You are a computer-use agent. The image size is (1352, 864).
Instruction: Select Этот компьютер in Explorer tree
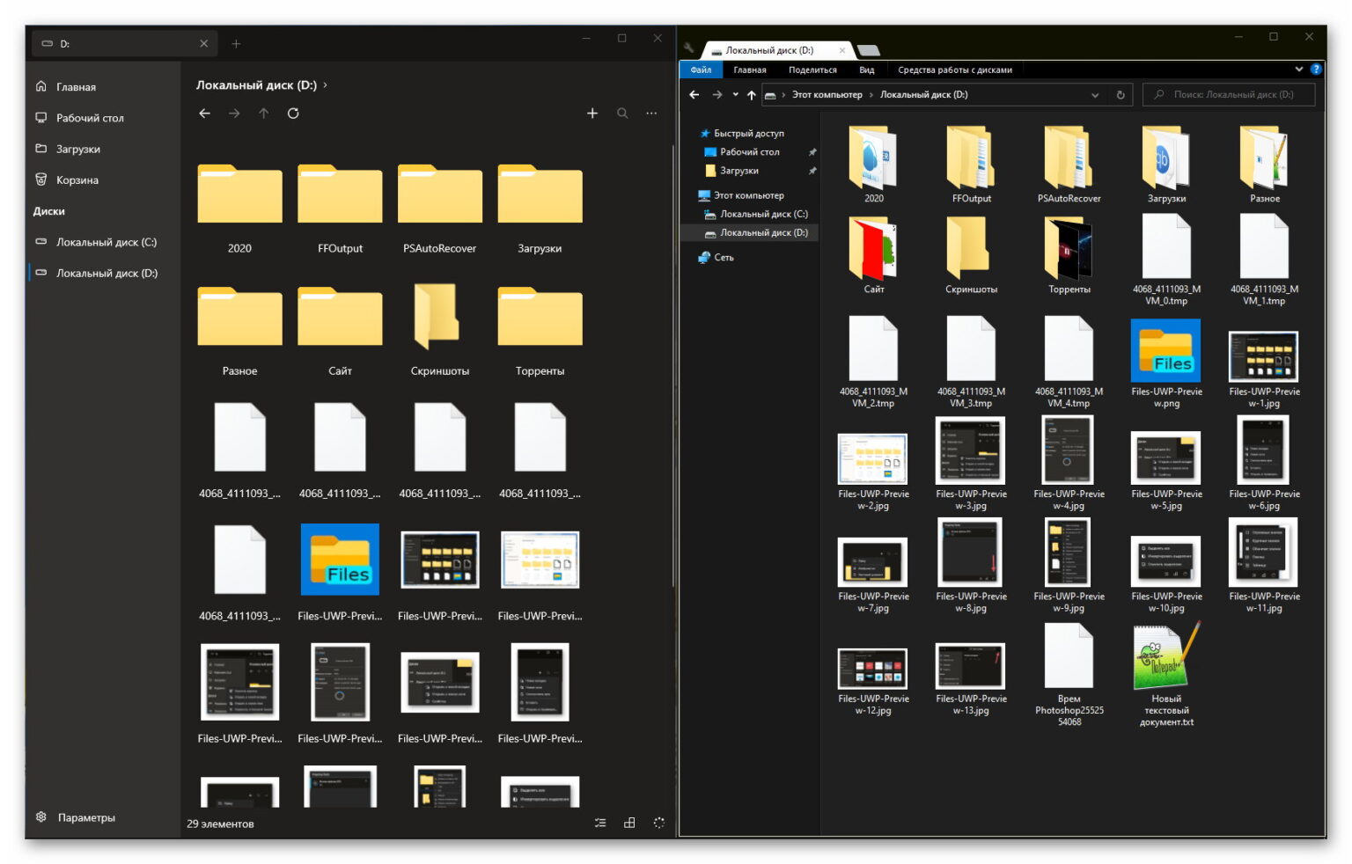pos(748,195)
